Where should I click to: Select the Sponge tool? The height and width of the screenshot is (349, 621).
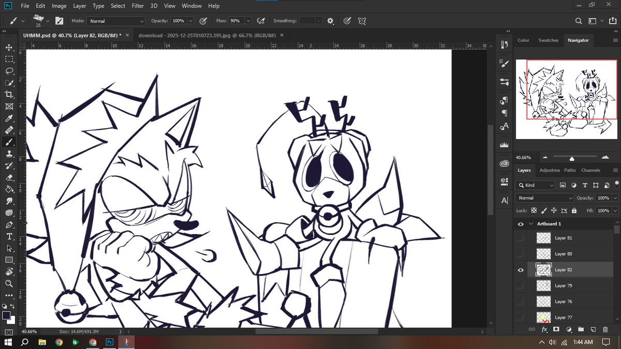[x=9, y=213]
